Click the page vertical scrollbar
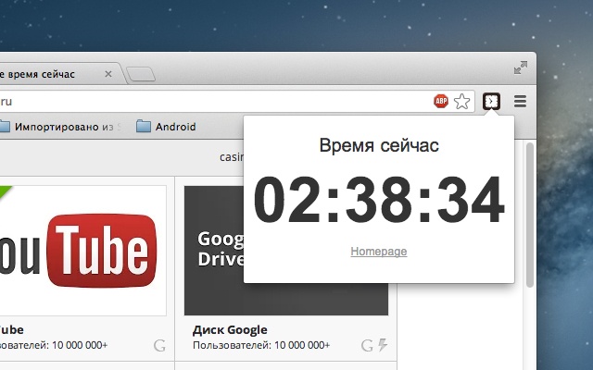The height and width of the screenshot is (370, 593). pyautogui.click(x=530, y=215)
